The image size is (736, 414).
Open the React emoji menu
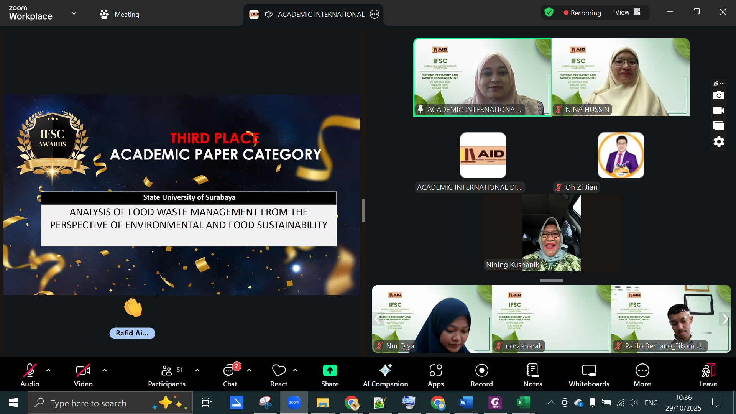pos(279,375)
